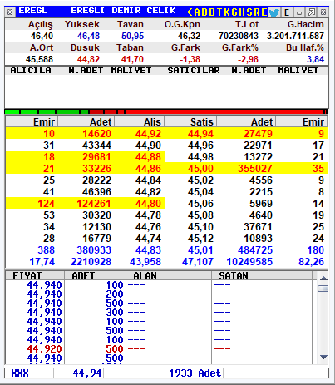Open the Twitter bird icon in title bar
Screen dimensions: 335x385
[x=273, y=12]
